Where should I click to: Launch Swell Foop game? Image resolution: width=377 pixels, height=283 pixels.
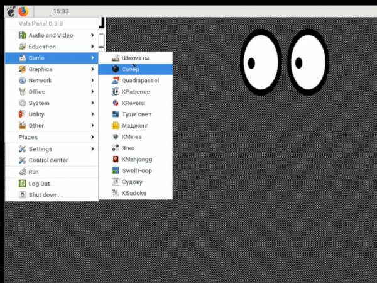(135, 170)
